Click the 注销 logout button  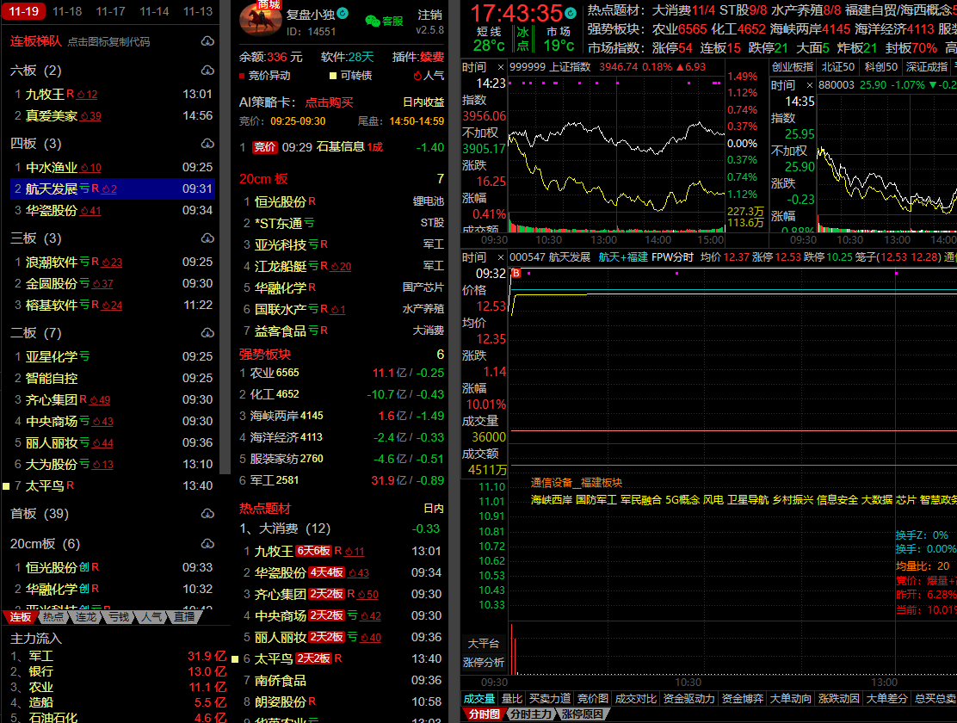click(x=429, y=15)
